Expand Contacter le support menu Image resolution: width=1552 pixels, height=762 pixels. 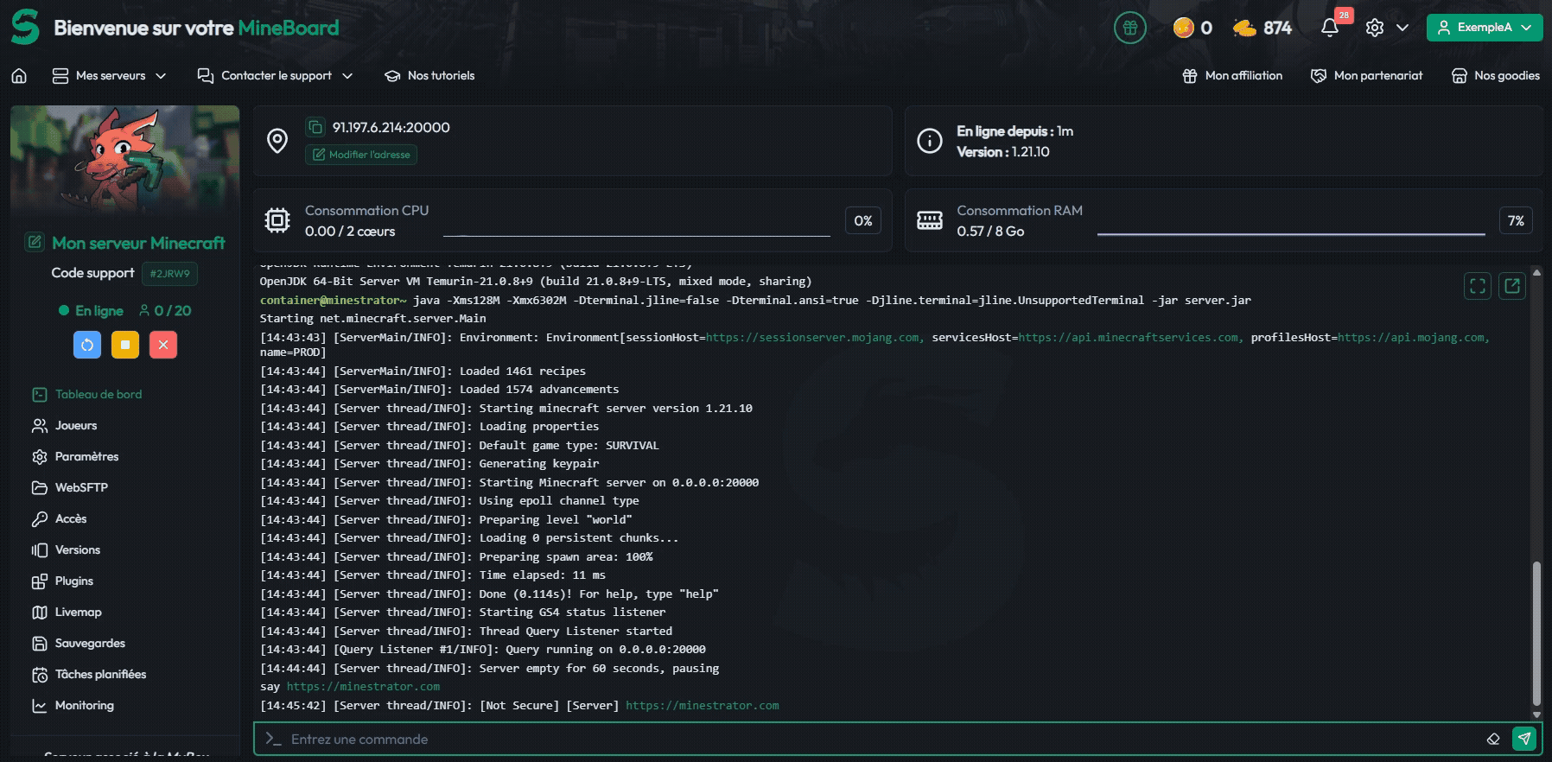point(275,76)
